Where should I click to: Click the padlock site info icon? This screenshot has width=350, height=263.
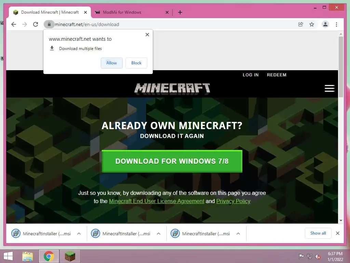pos(49,24)
